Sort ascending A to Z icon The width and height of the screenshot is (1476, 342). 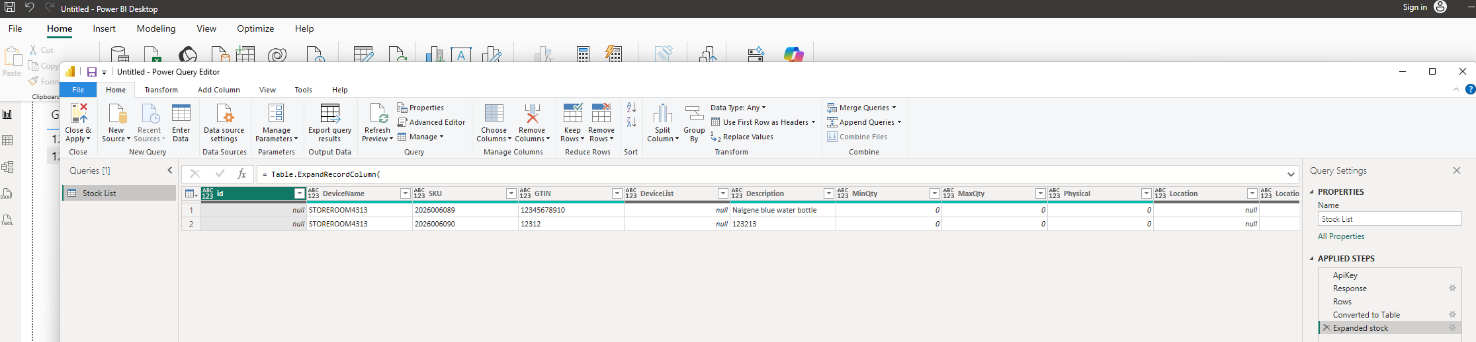coord(631,107)
